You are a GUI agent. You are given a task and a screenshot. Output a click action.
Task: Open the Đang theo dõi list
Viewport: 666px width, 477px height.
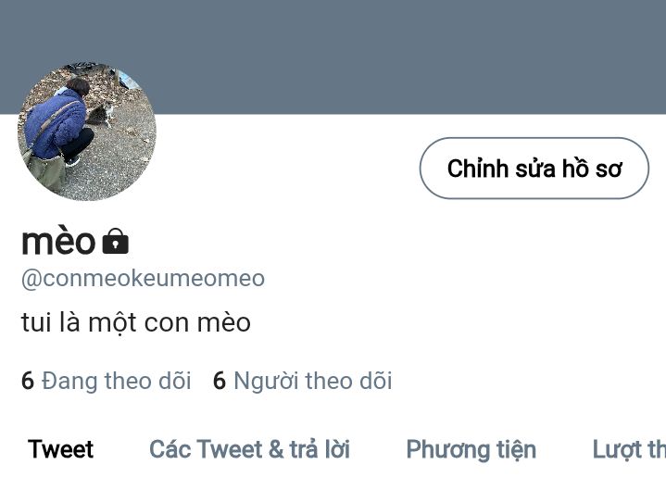107,381
